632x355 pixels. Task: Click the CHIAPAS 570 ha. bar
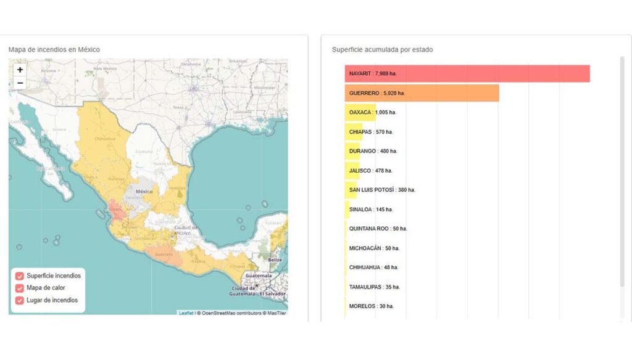tap(354, 132)
